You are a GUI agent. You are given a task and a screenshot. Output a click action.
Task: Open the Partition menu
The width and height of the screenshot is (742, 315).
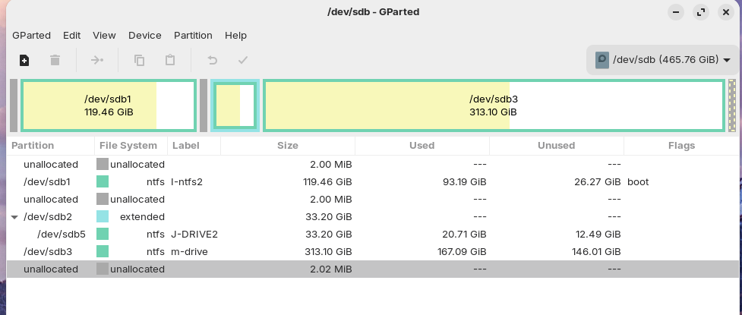(x=193, y=35)
